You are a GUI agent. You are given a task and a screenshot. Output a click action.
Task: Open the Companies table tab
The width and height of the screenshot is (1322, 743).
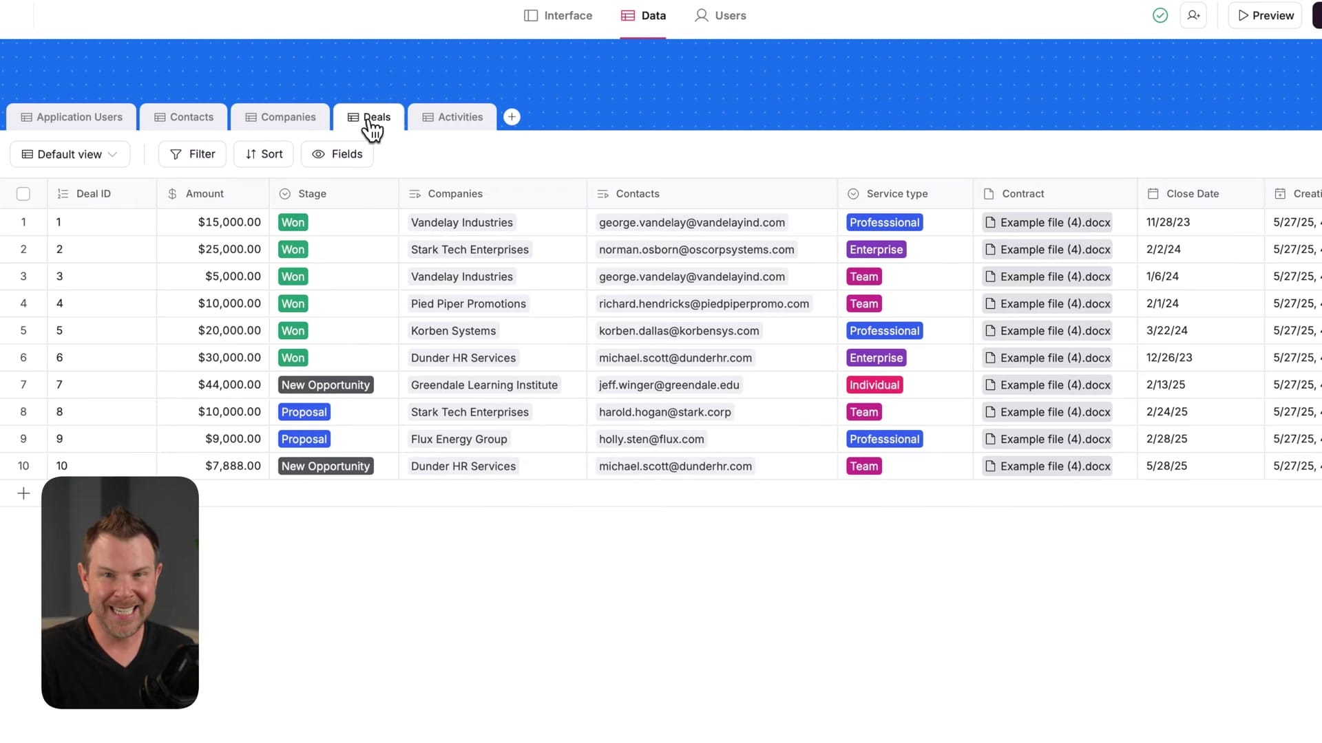[281, 117]
